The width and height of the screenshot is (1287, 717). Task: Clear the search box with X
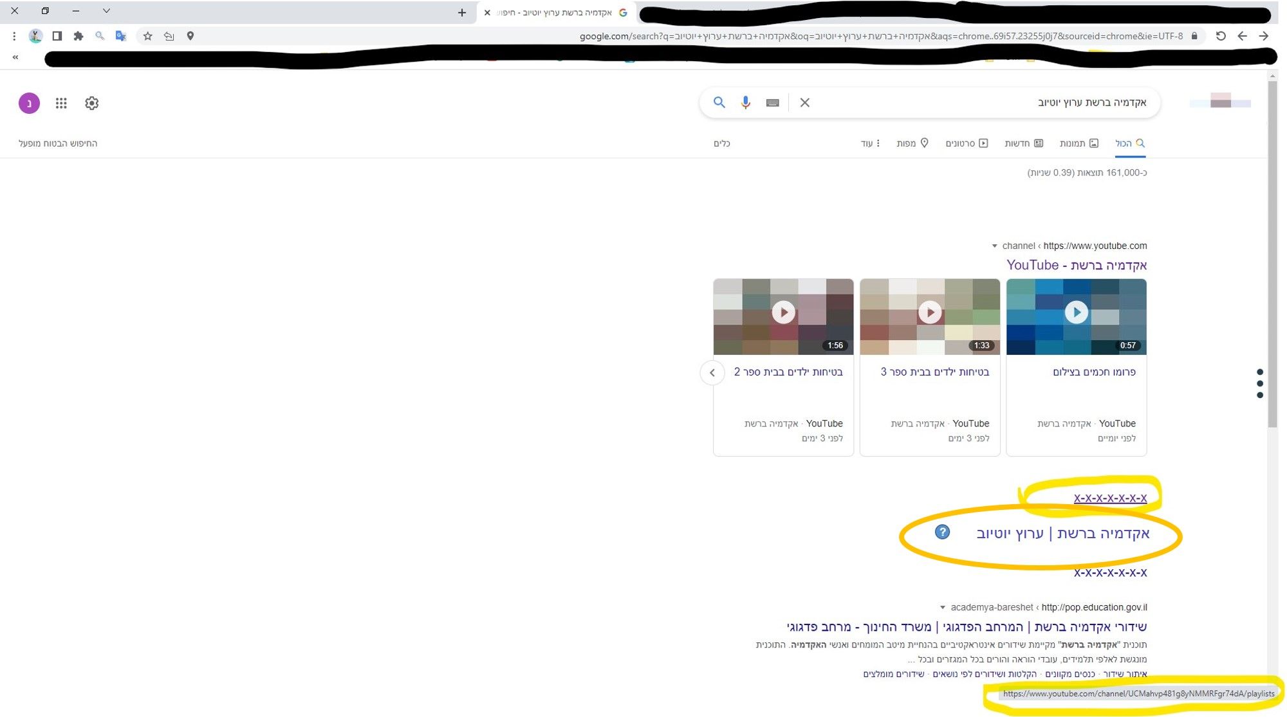coord(804,103)
